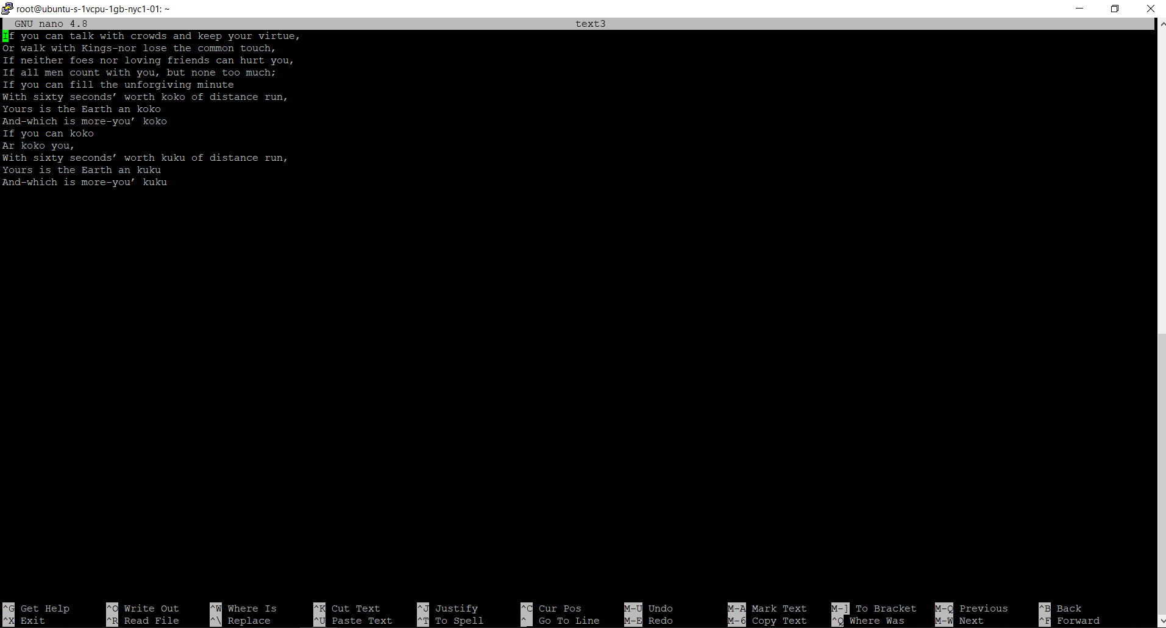Click the line 'And-which is more-you' kuku'
Screen dimensions: 1166x628
click(85, 182)
